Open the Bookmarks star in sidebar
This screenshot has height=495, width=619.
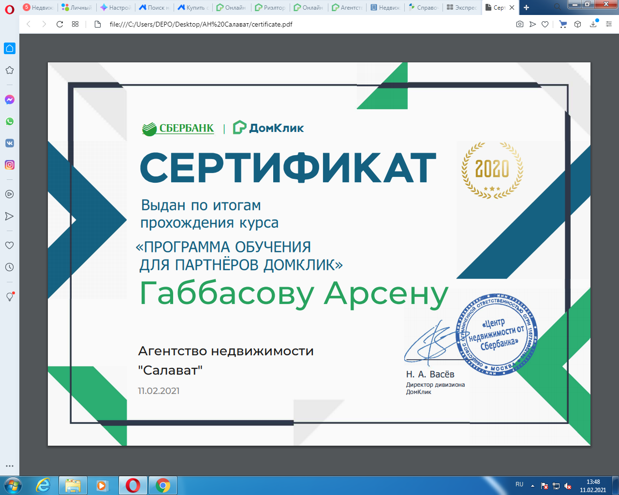[9, 70]
